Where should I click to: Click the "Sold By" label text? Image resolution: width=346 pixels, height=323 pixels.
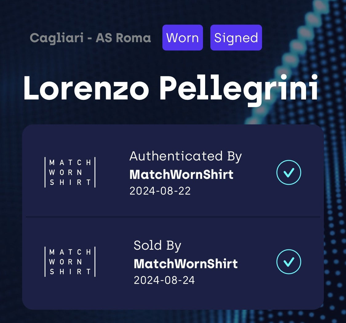click(157, 245)
